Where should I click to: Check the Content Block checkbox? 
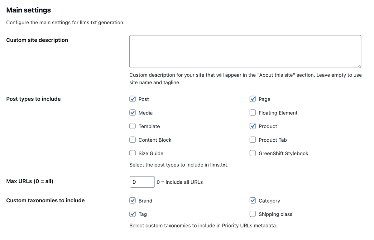coord(132,140)
